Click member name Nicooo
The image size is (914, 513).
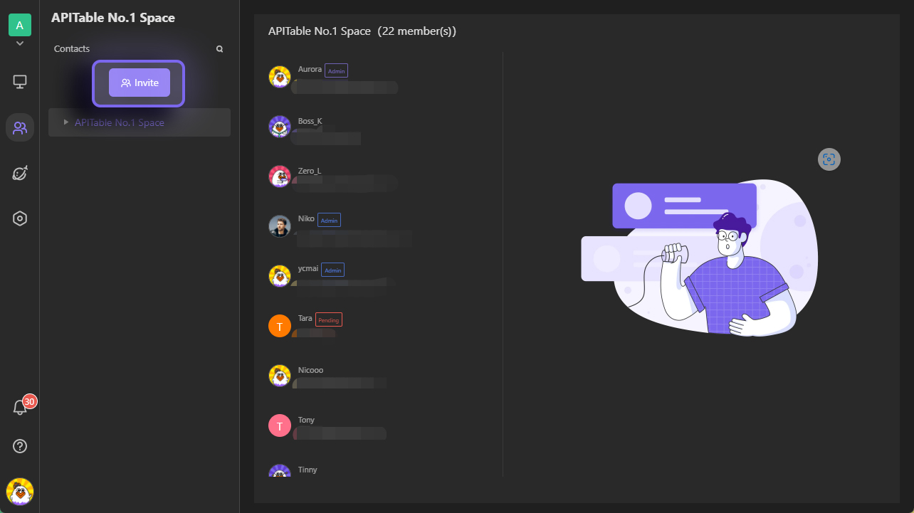click(311, 370)
